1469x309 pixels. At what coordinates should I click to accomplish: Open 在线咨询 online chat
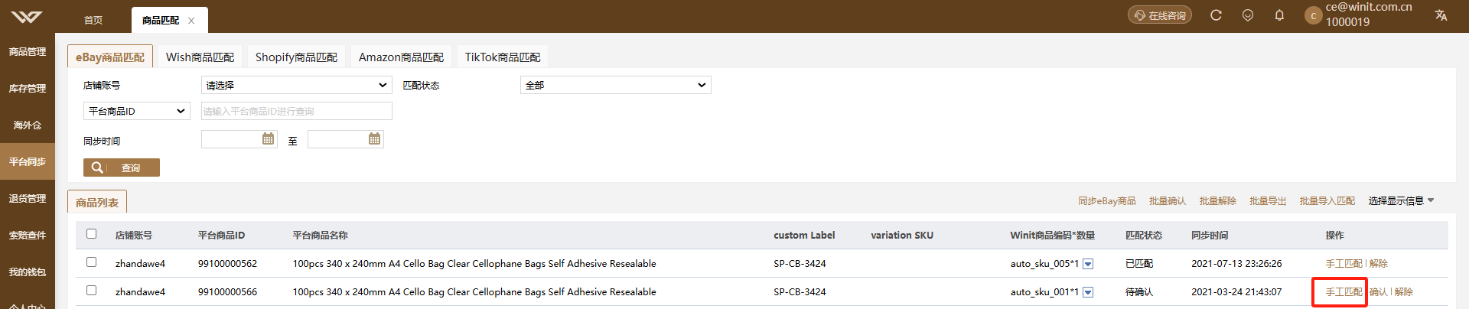[x=1160, y=15]
